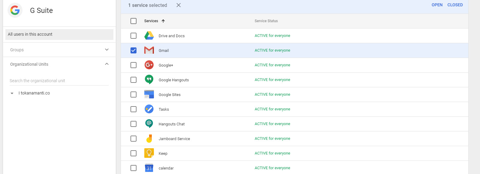
Task: Click the OPEN button
Action: 437,5
